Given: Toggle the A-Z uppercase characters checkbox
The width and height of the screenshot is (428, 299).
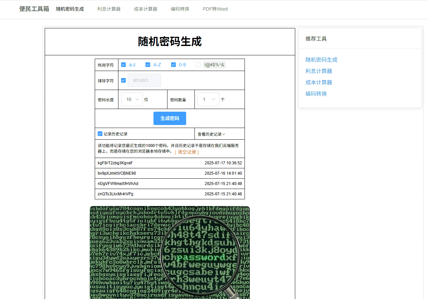Looking at the screenshot, I should tap(148, 65).
